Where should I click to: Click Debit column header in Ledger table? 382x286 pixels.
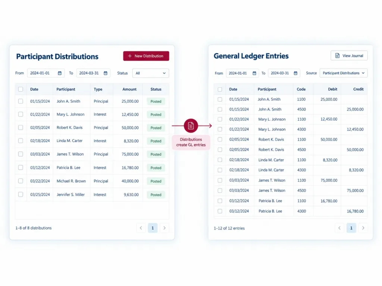coord(332,89)
